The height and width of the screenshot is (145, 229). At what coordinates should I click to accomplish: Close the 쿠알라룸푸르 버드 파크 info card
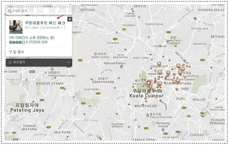click(x=70, y=19)
